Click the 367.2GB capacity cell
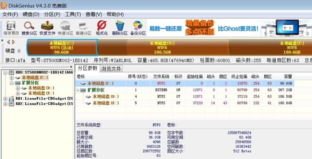Screen dimensions: 312x159 click(285, 90)
